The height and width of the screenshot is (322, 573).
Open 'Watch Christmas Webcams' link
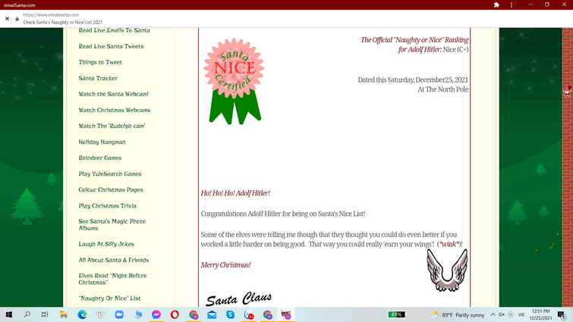point(115,110)
